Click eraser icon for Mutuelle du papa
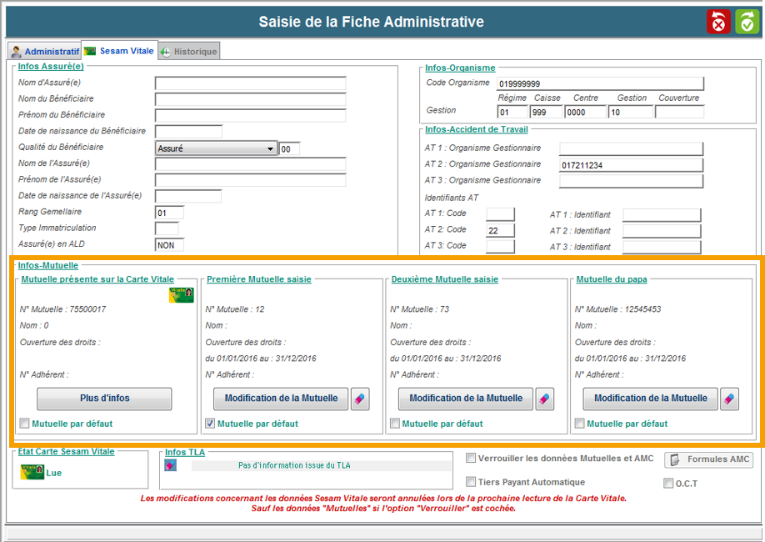The height and width of the screenshot is (542, 765). pos(729,399)
